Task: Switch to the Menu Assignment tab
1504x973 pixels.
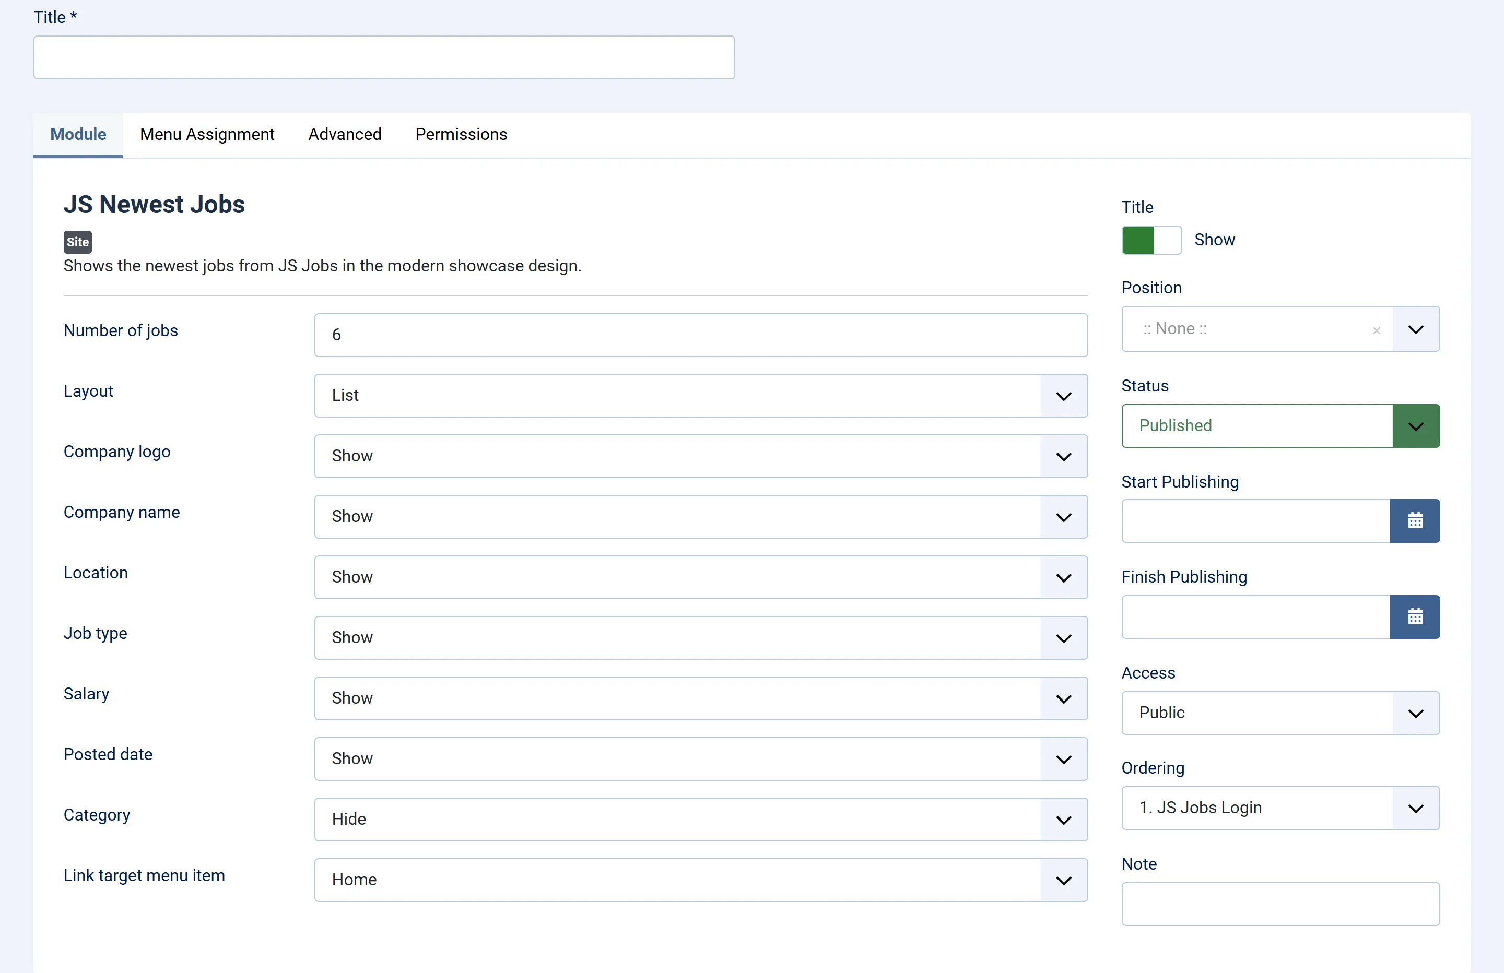Action: click(x=207, y=135)
